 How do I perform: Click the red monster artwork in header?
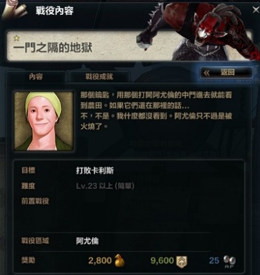click(199, 30)
